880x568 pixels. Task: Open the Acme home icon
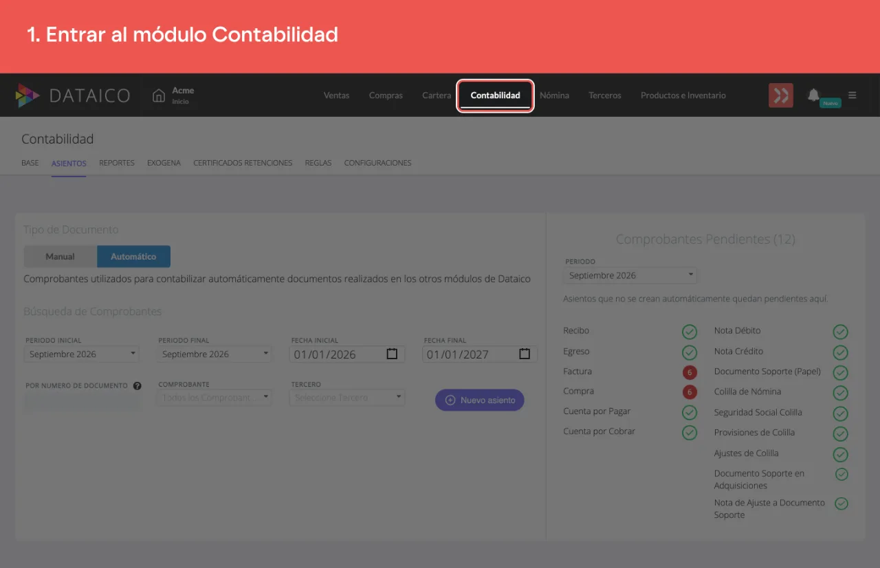point(159,95)
